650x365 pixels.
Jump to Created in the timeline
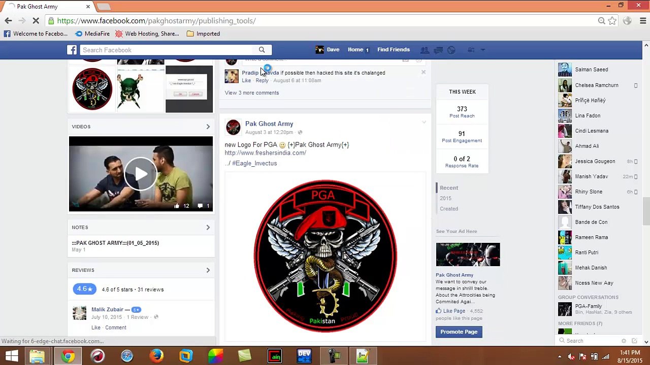coord(449,209)
